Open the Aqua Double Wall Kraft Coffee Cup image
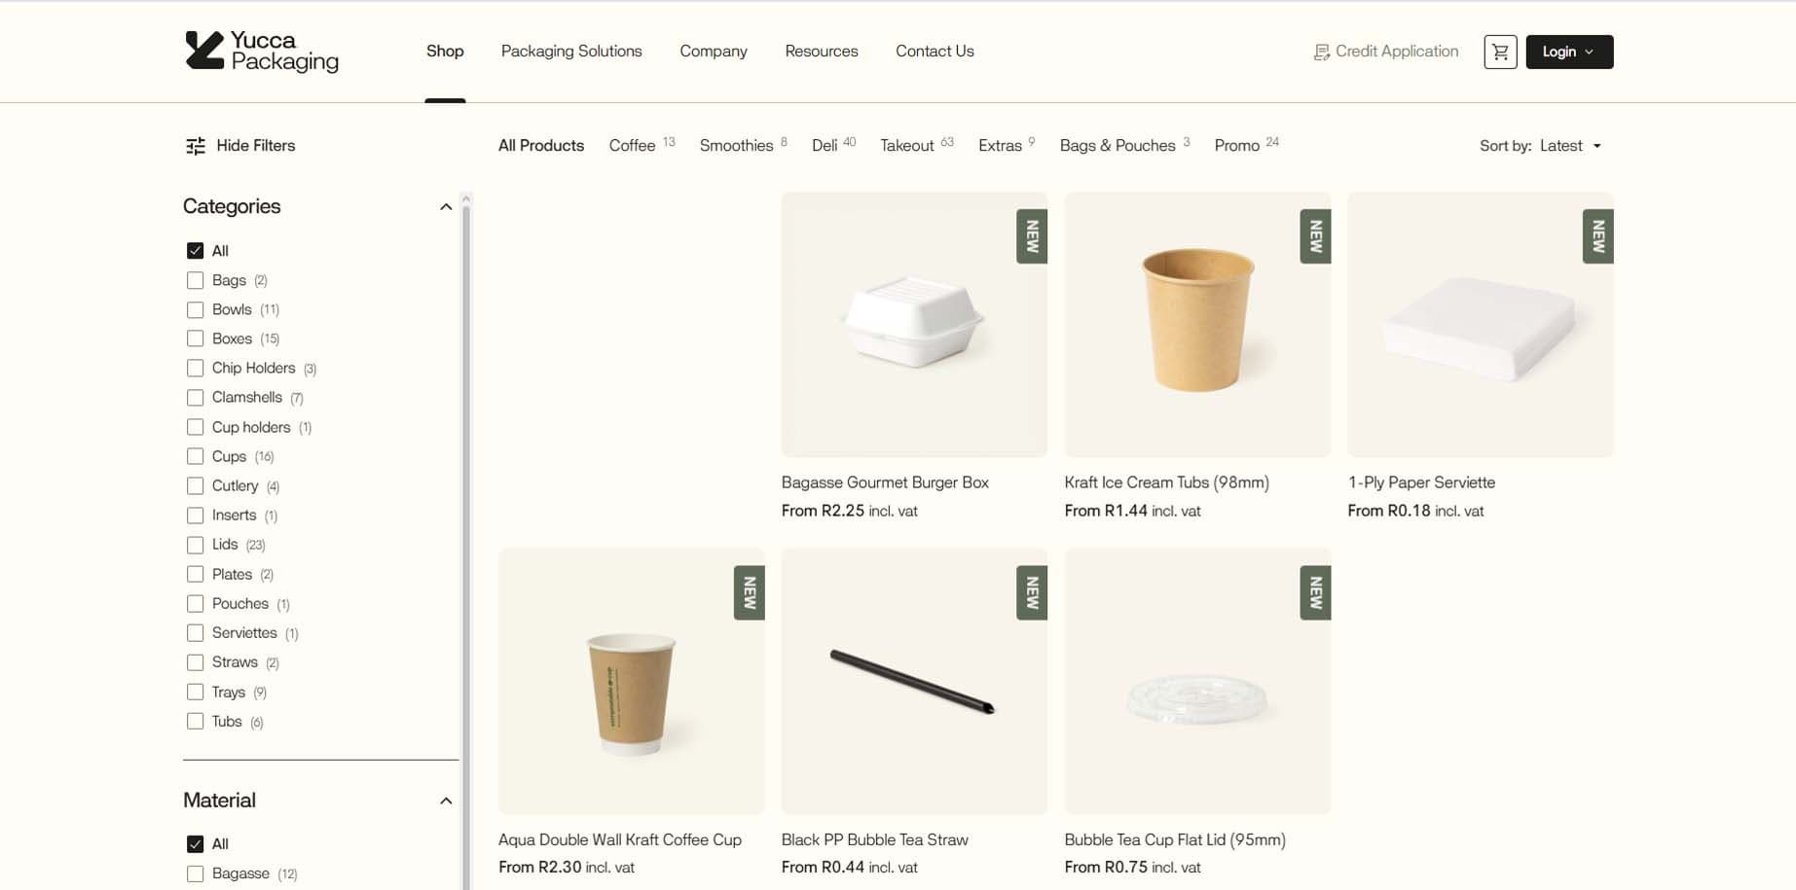This screenshot has height=890, width=1796. [x=631, y=681]
